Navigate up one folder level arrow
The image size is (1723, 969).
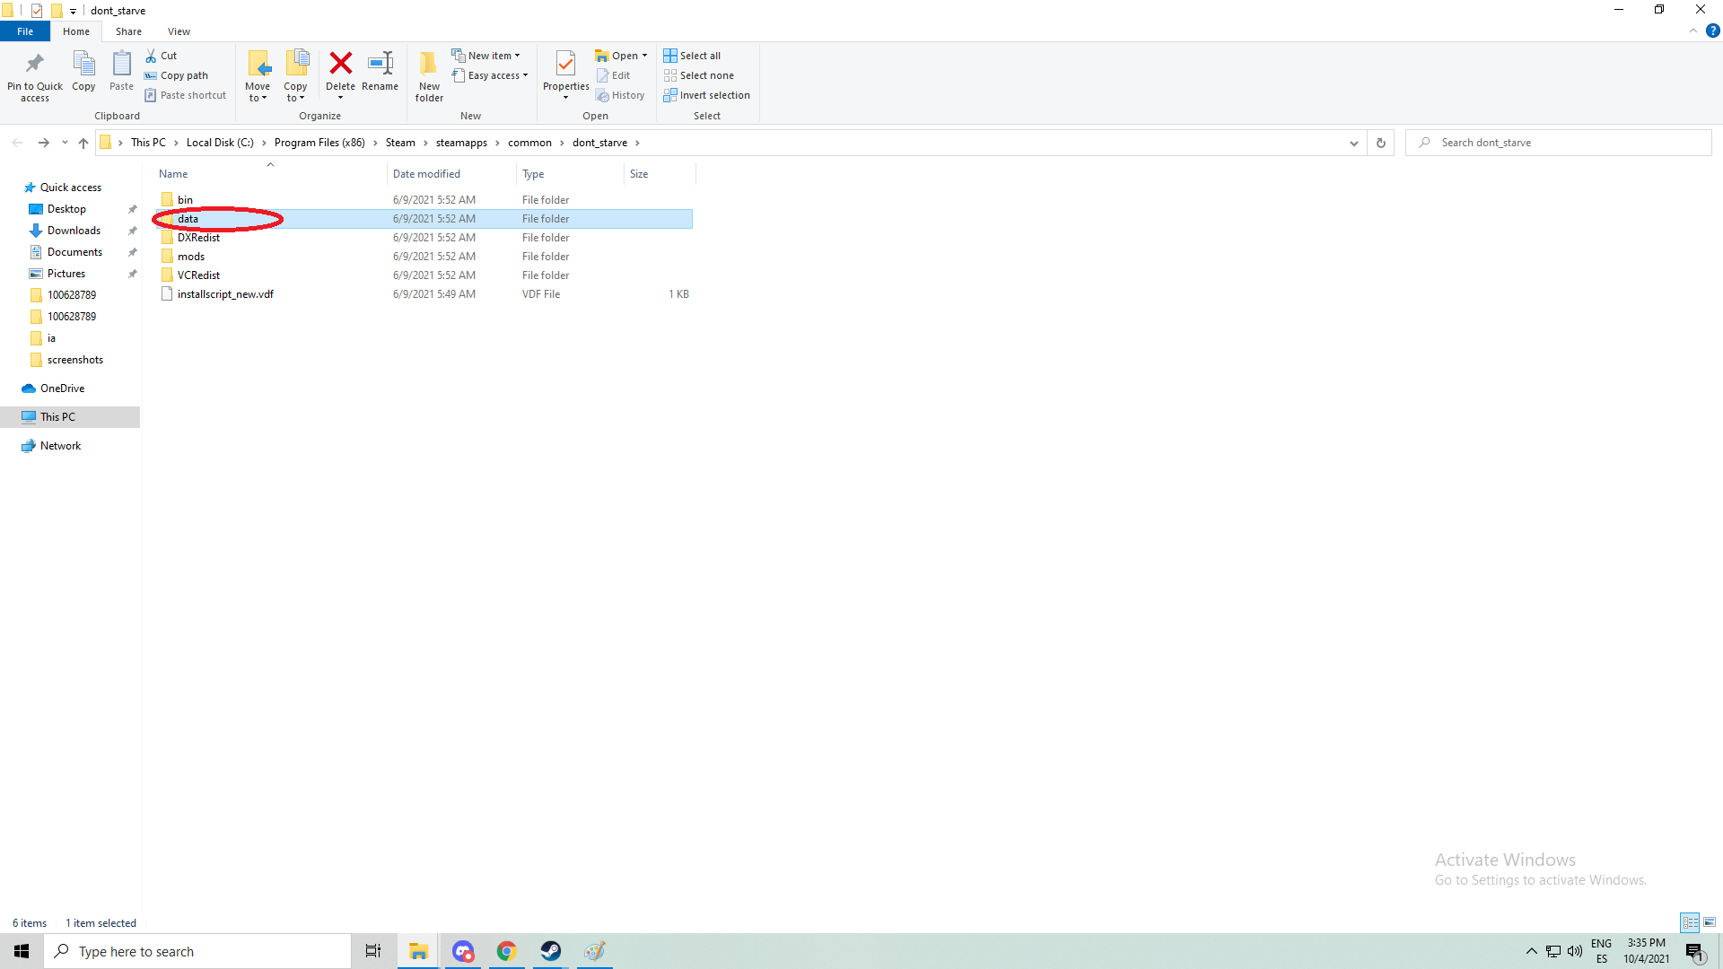pos(83,143)
